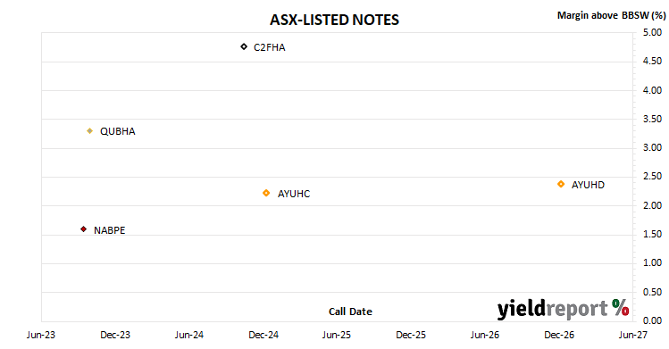This screenshot has width=669, height=349.
Task: Click the C2FHA diamond marker
Action: click(244, 46)
